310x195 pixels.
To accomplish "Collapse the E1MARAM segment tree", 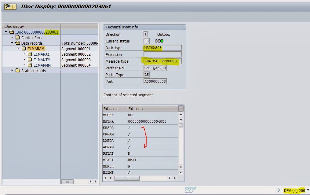I will [18, 49].
